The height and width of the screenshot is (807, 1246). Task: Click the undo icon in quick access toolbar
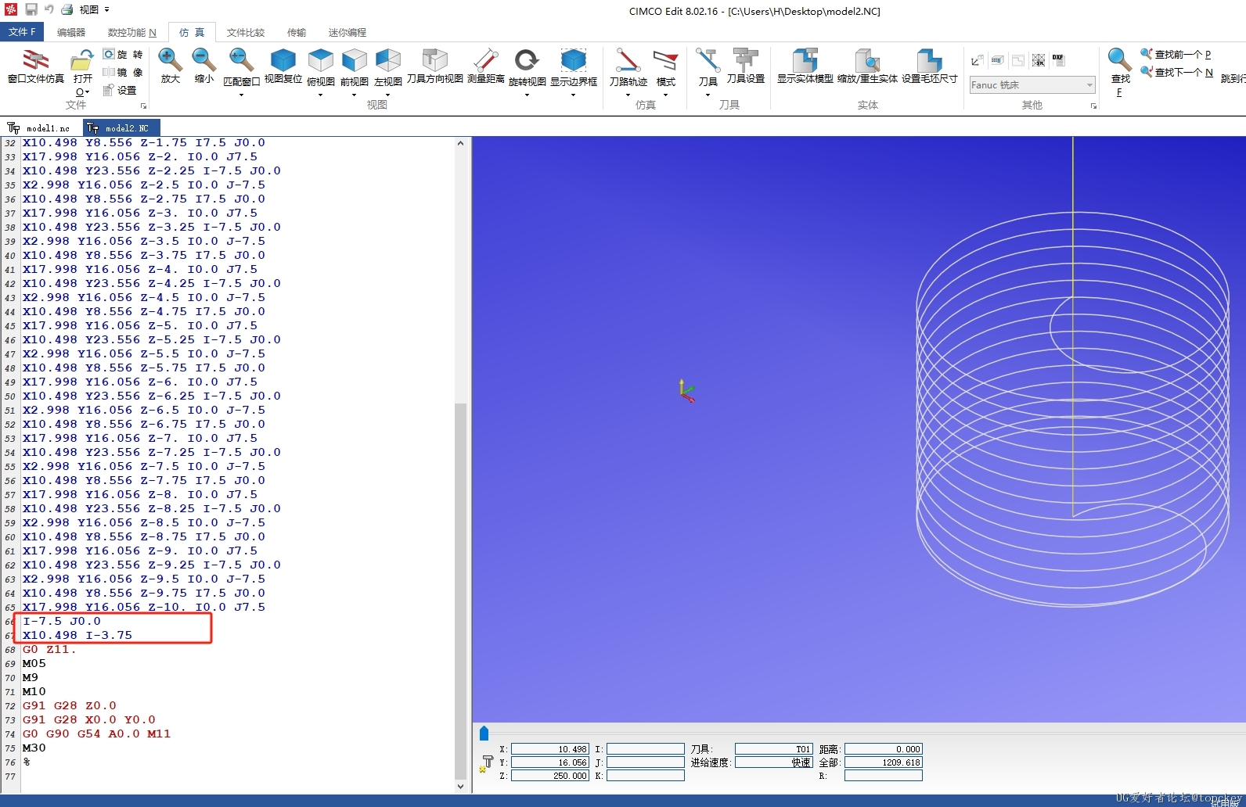tap(49, 9)
